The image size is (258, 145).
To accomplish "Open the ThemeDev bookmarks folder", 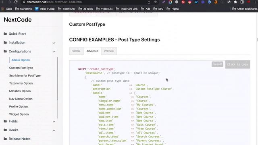I will coord(67,9).
